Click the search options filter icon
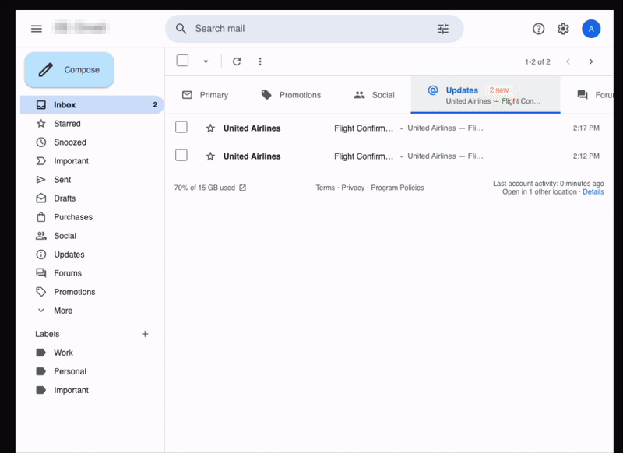The width and height of the screenshot is (623, 453). coord(443,28)
